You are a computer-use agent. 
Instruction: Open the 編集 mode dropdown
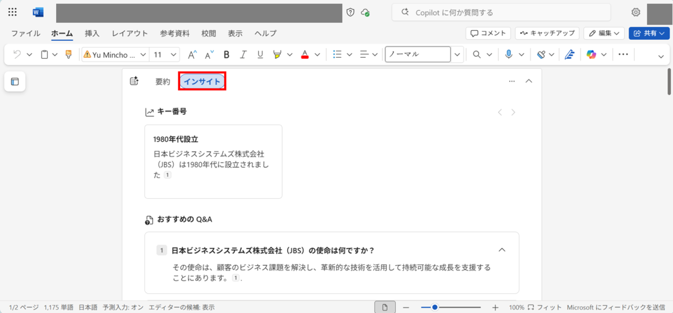(x=605, y=34)
